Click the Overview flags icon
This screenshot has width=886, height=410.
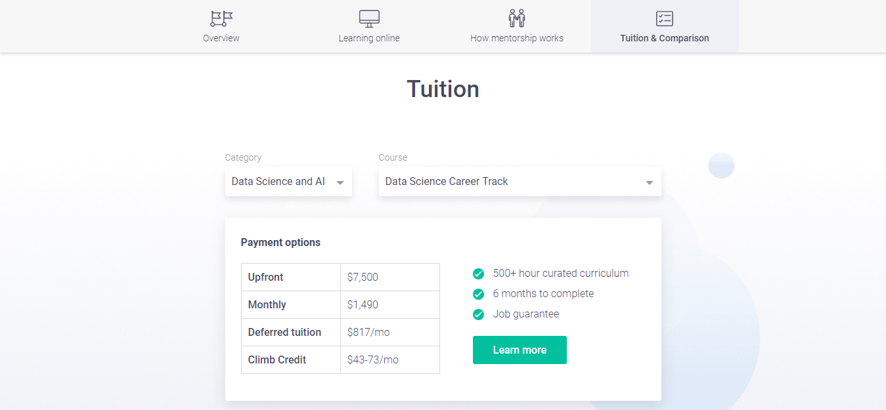click(221, 18)
